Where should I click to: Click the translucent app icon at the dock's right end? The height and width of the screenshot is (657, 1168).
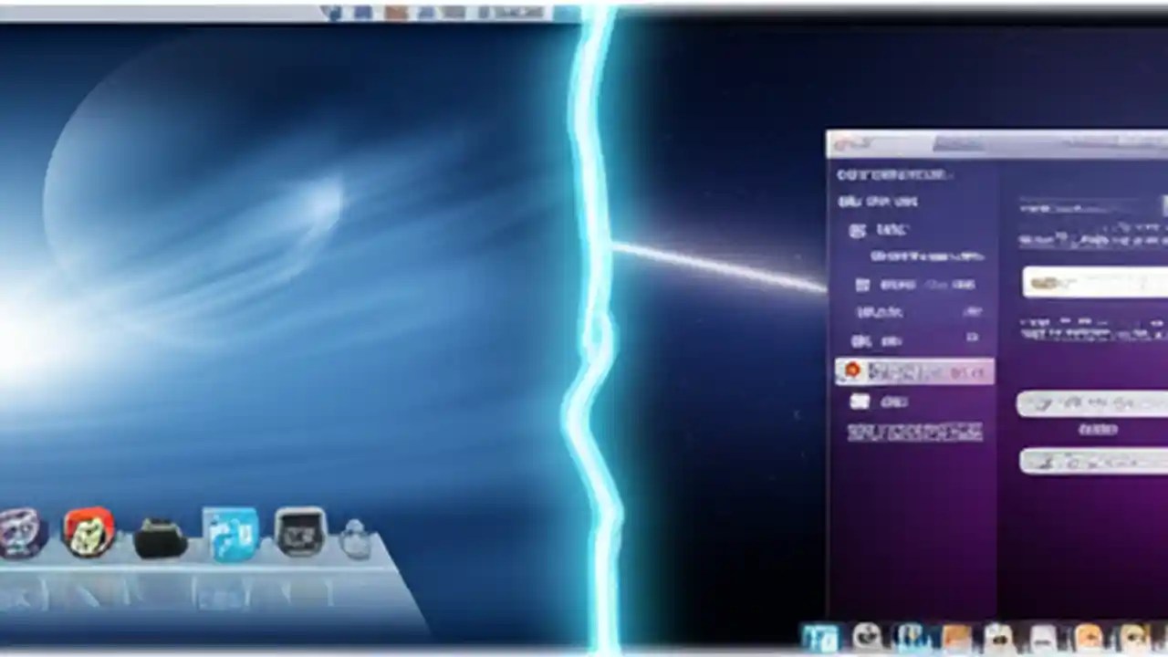click(356, 537)
